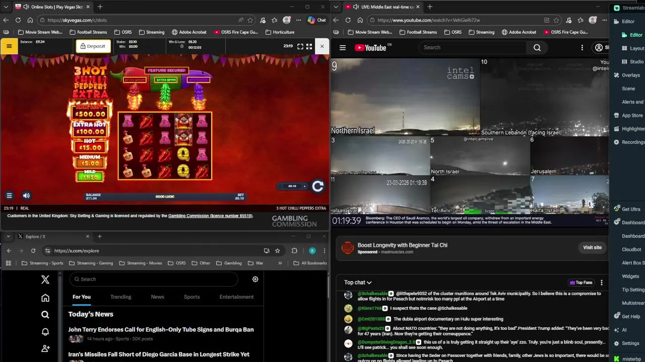
Task: Open Highlighter in Streamlabs sidebar
Action: 629,129
